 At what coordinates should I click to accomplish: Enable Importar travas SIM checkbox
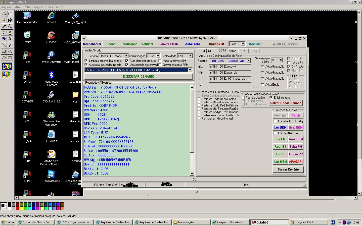pos(160,61)
